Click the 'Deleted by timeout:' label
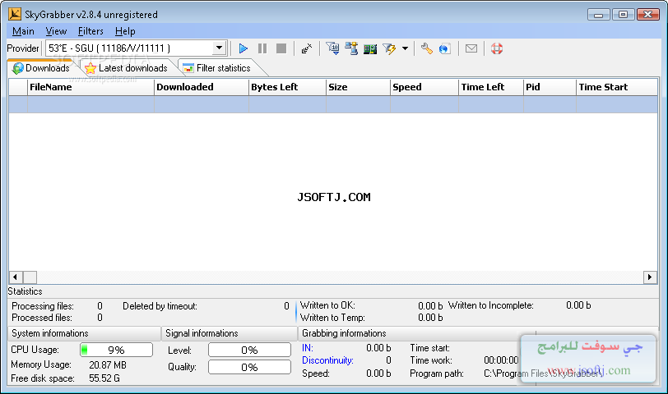 tap(160, 306)
